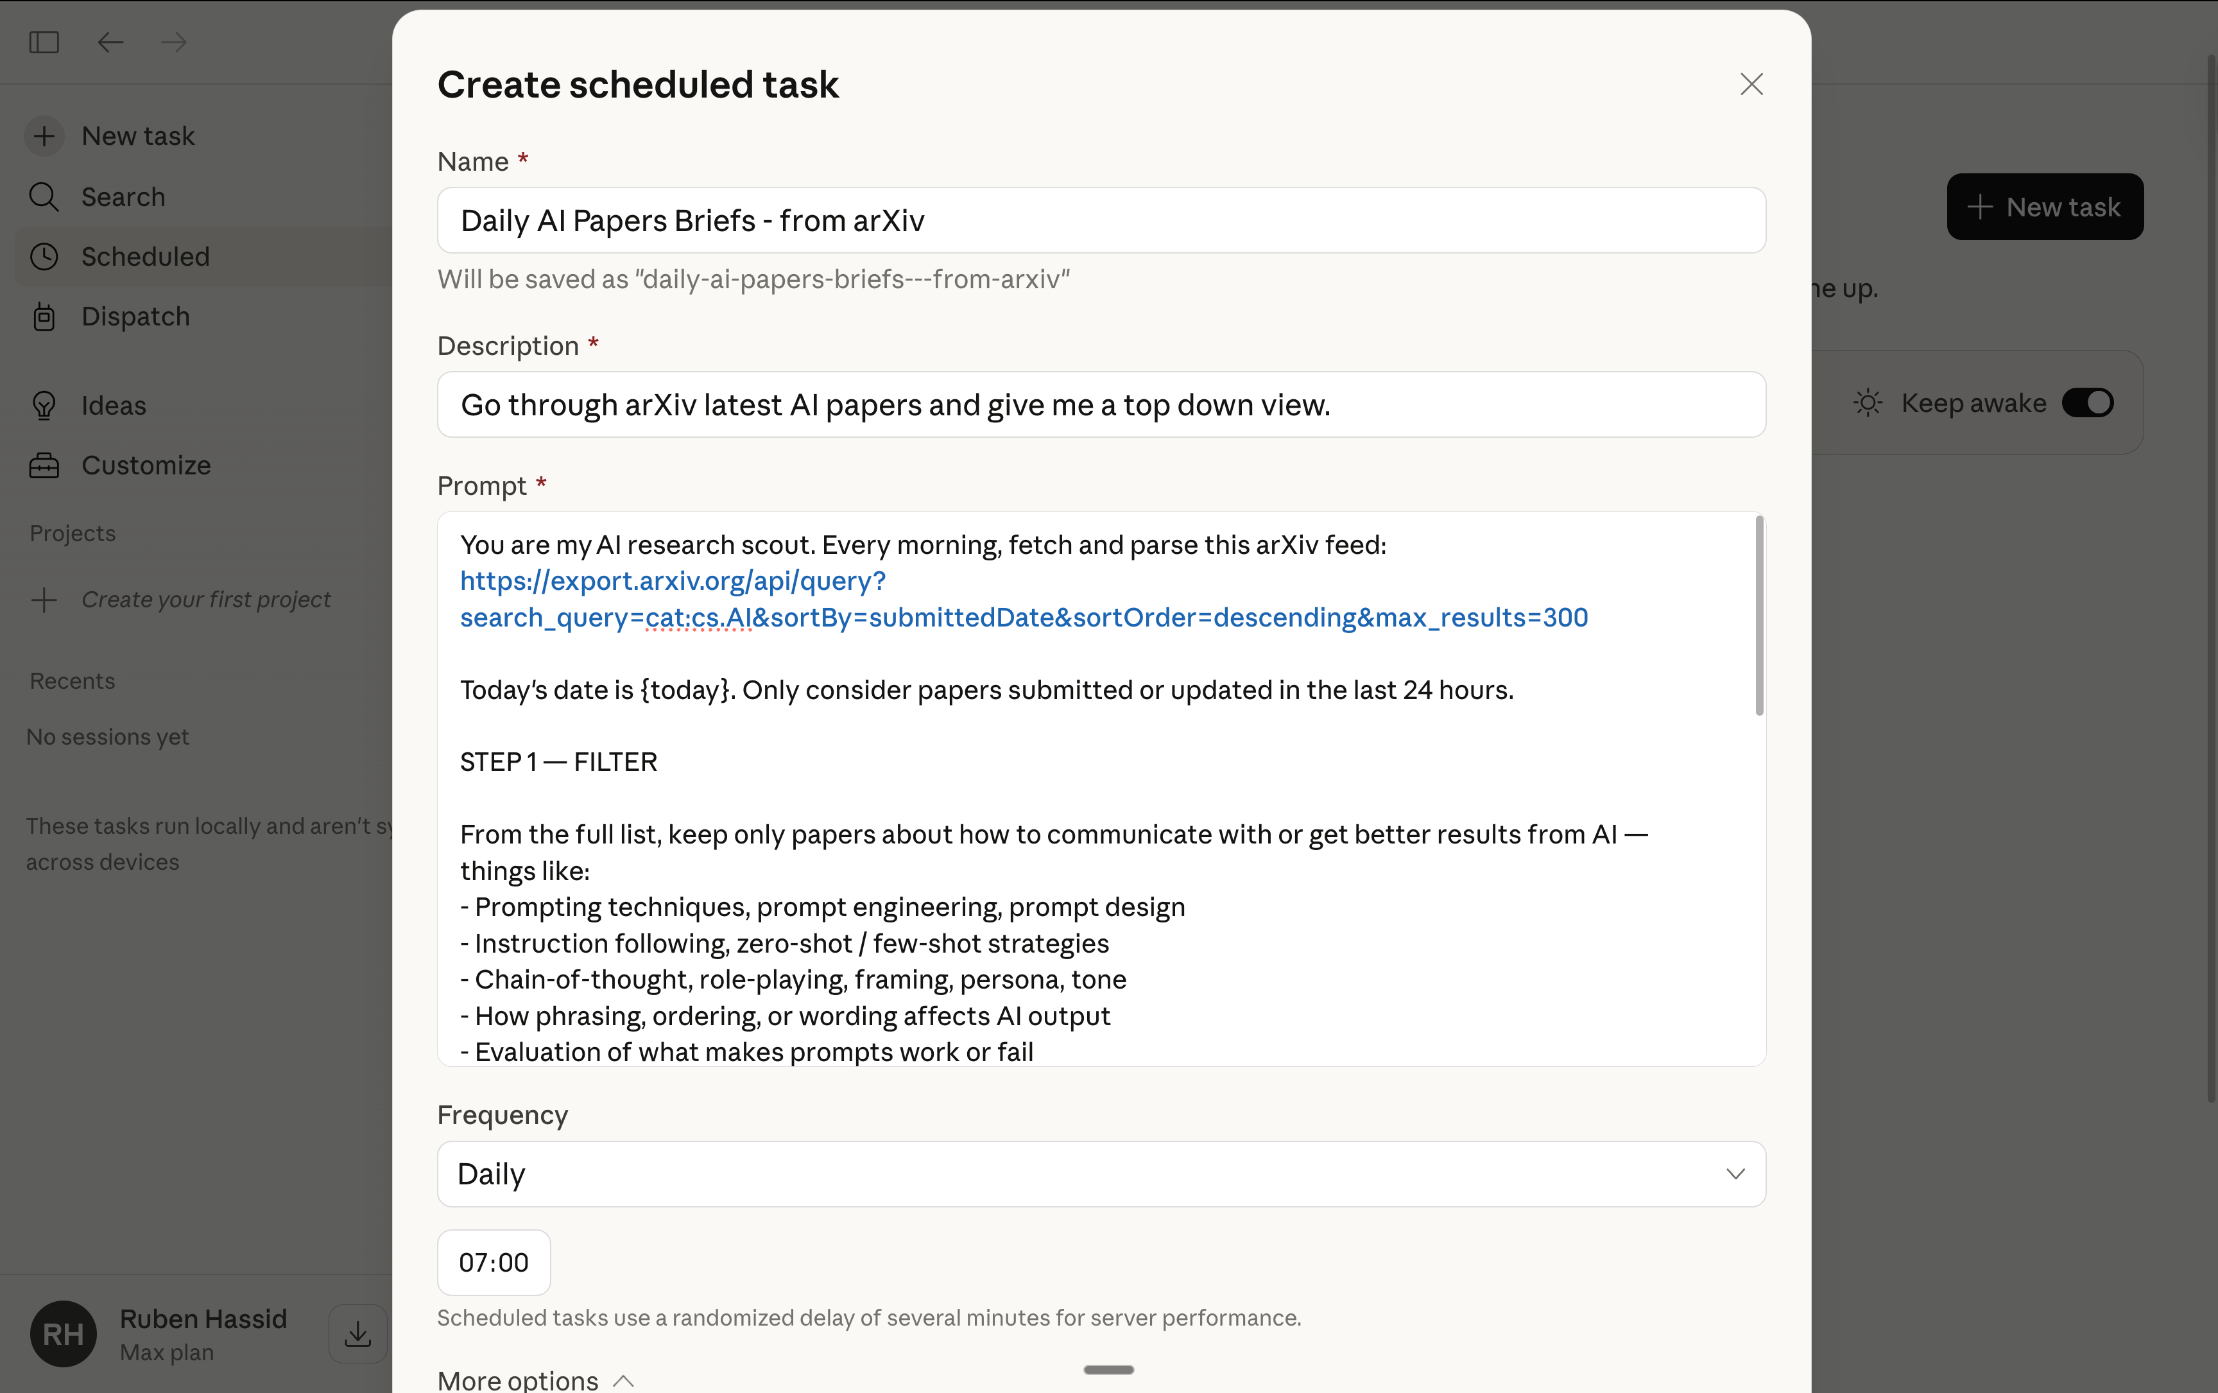This screenshot has height=1393, width=2218.
Task: Close the Create scheduled task dialog
Action: coord(1751,85)
